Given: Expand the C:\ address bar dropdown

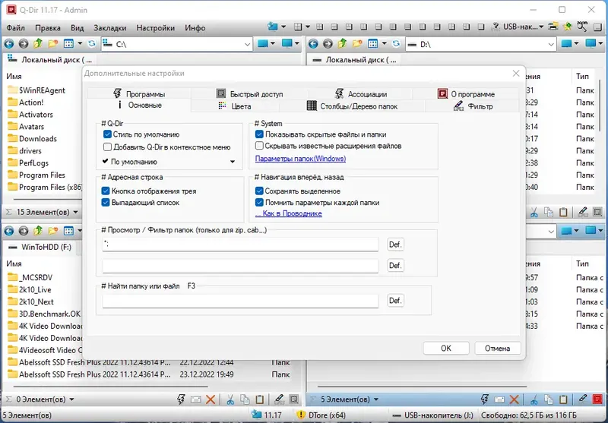Looking at the screenshot, I should pos(247,44).
